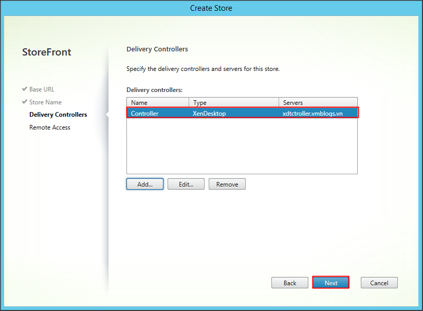Click the checkmark icon beside Store Name

point(25,102)
